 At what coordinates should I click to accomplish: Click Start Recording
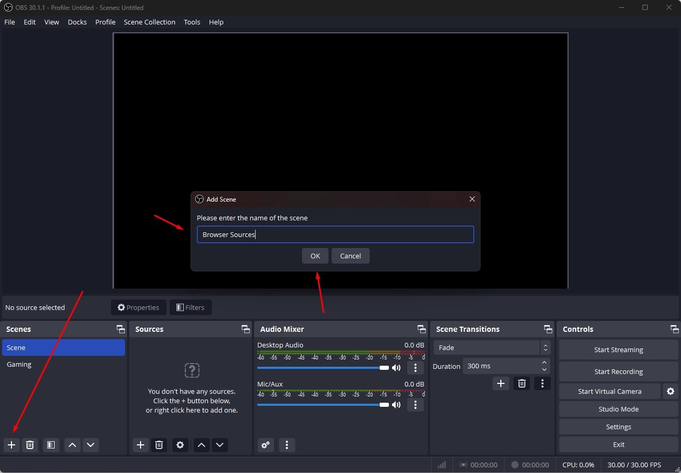(x=619, y=371)
